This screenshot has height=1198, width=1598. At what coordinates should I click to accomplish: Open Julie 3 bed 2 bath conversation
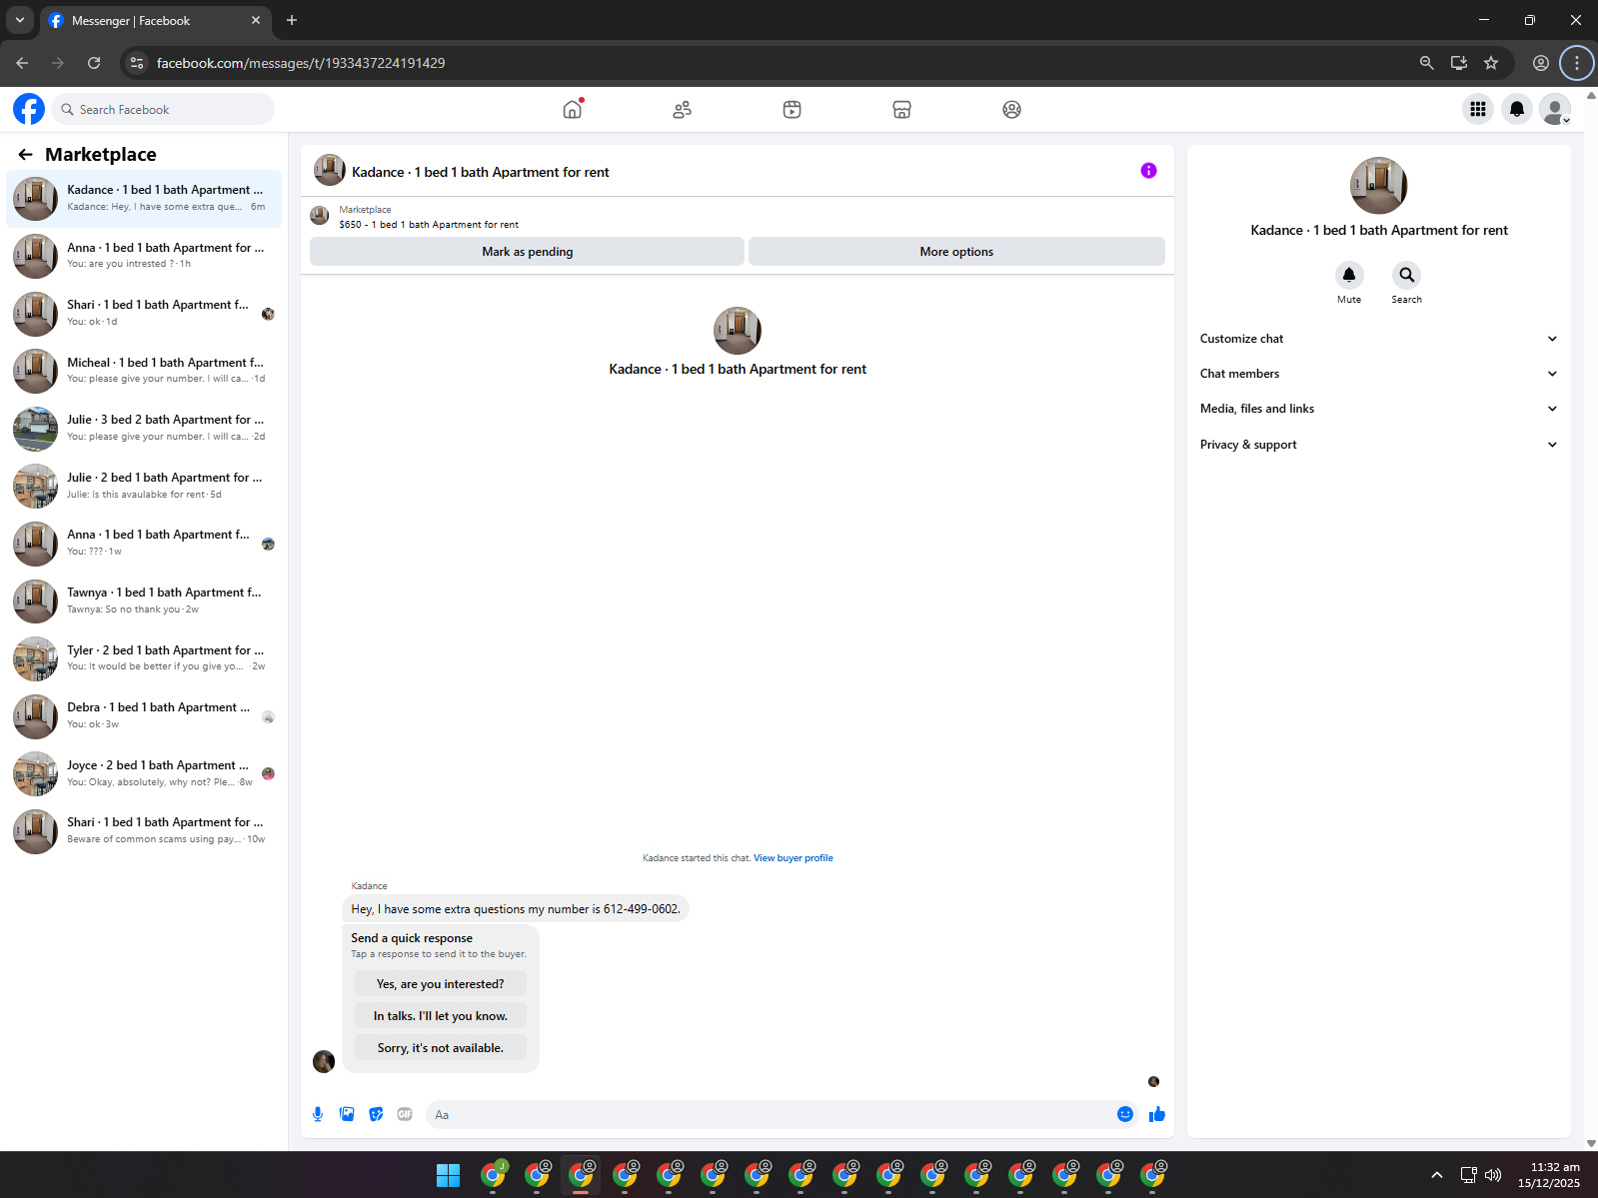144,428
